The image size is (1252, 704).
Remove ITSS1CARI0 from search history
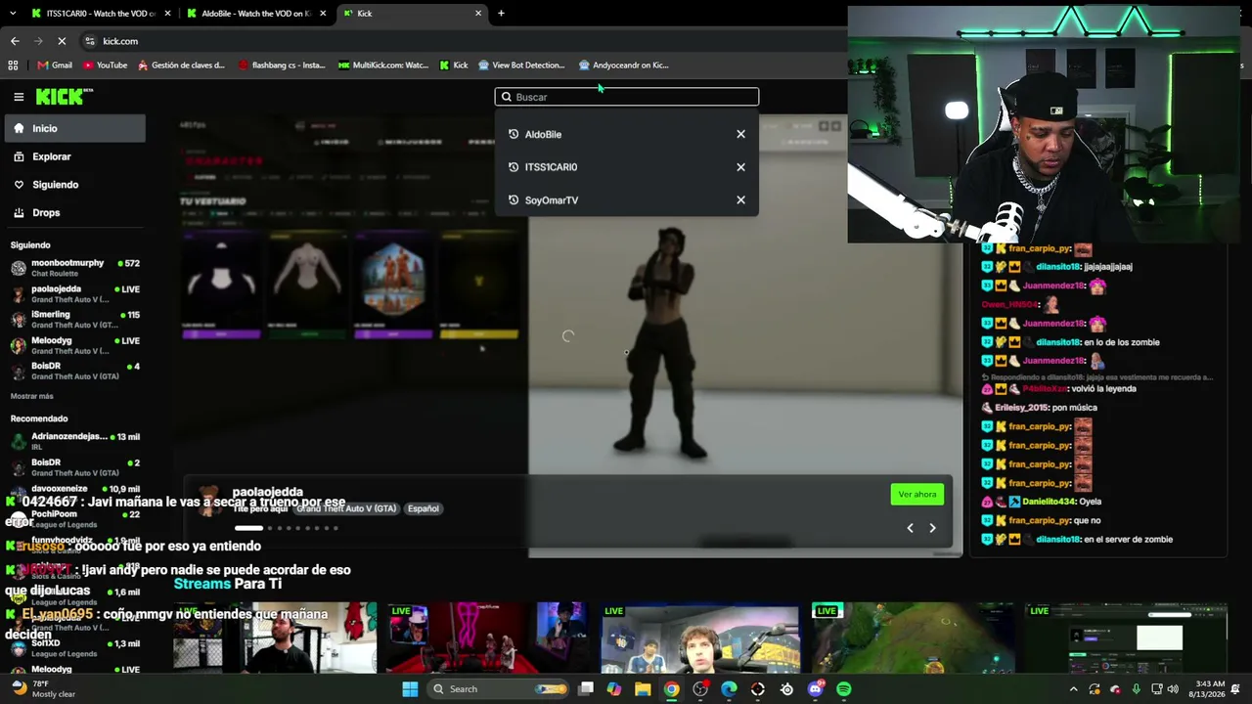(740, 167)
